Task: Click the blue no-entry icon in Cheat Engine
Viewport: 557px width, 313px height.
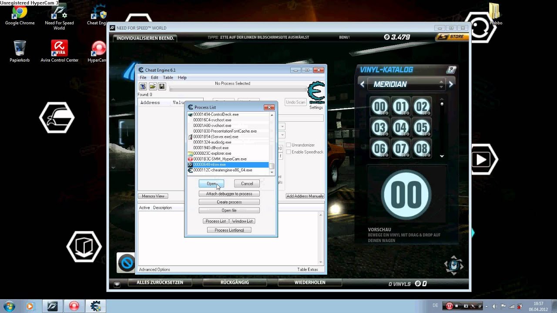Action: (127, 263)
